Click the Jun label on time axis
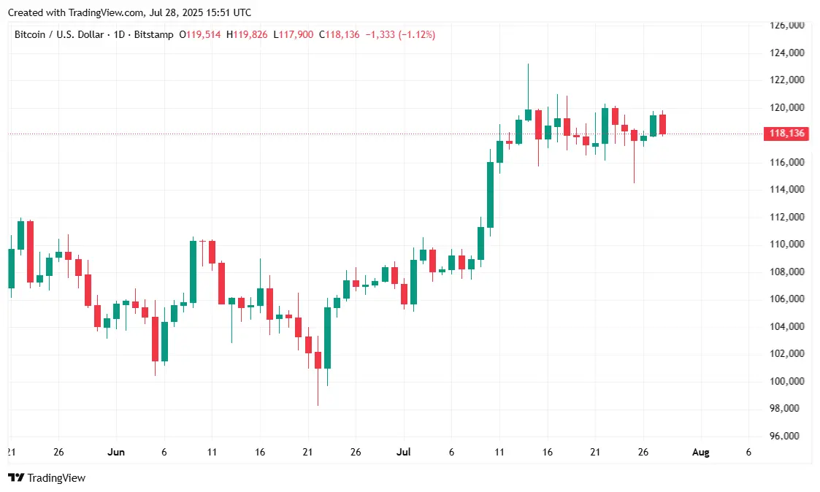This screenshot has height=492, width=820. [116, 453]
